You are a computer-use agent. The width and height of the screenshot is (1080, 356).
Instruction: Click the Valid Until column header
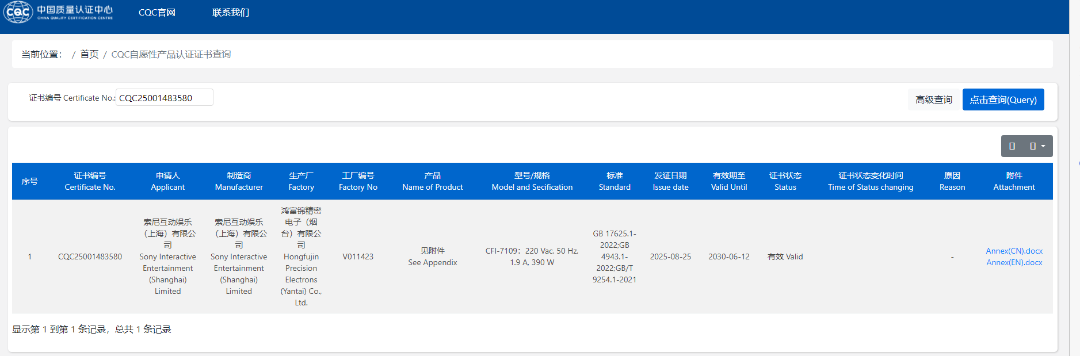coord(729,181)
